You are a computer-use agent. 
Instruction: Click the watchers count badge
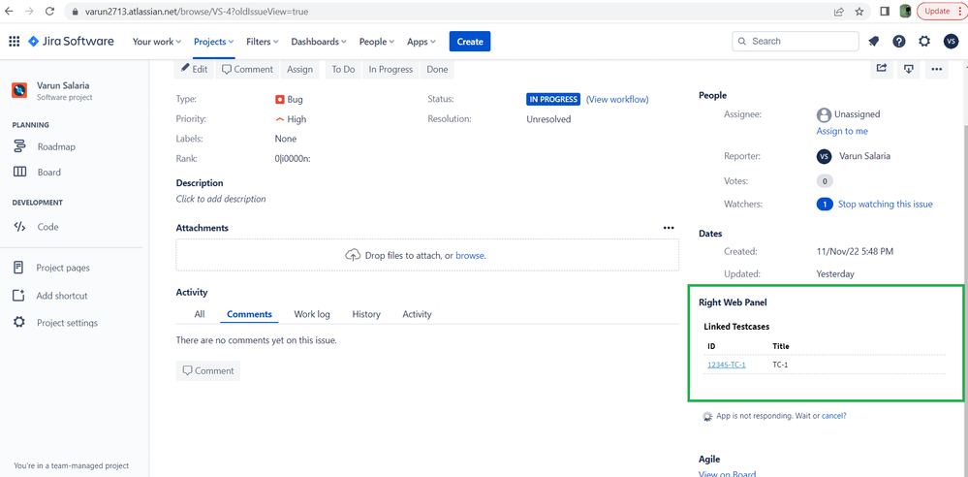[x=825, y=204]
